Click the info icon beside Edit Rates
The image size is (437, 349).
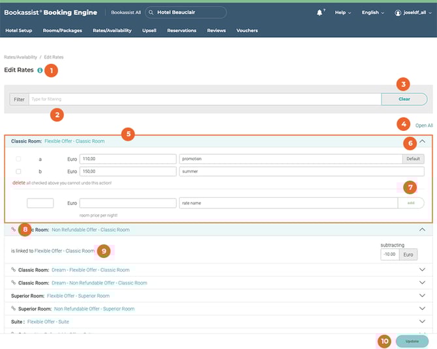40,70
